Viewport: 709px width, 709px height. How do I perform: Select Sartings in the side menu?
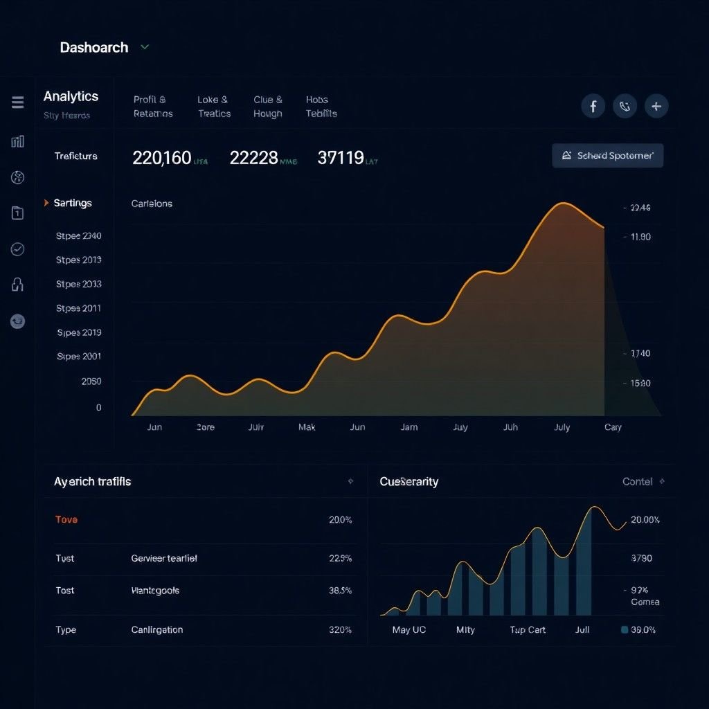coord(72,203)
